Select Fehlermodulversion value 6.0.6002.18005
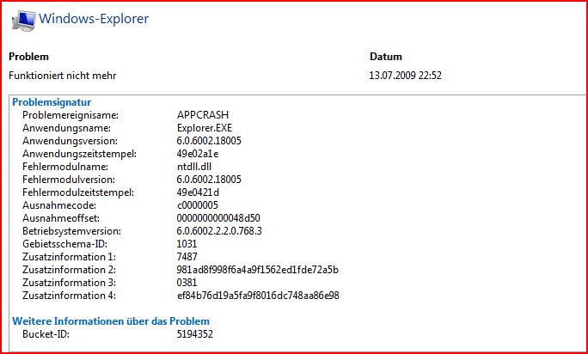This screenshot has width=588, height=354. [x=209, y=180]
